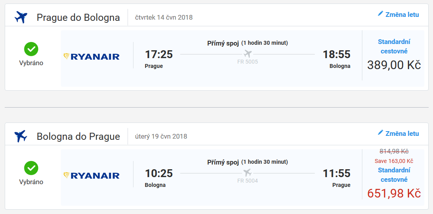Viewport: 433px width, 214px height.
Task: Click the Ryanair logo on flight FR 5004
Action: pyautogui.click(x=91, y=176)
